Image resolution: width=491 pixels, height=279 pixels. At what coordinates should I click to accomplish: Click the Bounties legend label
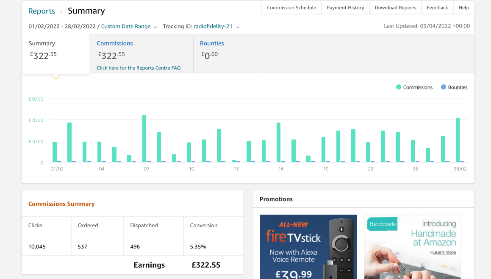[x=458, y=87]
